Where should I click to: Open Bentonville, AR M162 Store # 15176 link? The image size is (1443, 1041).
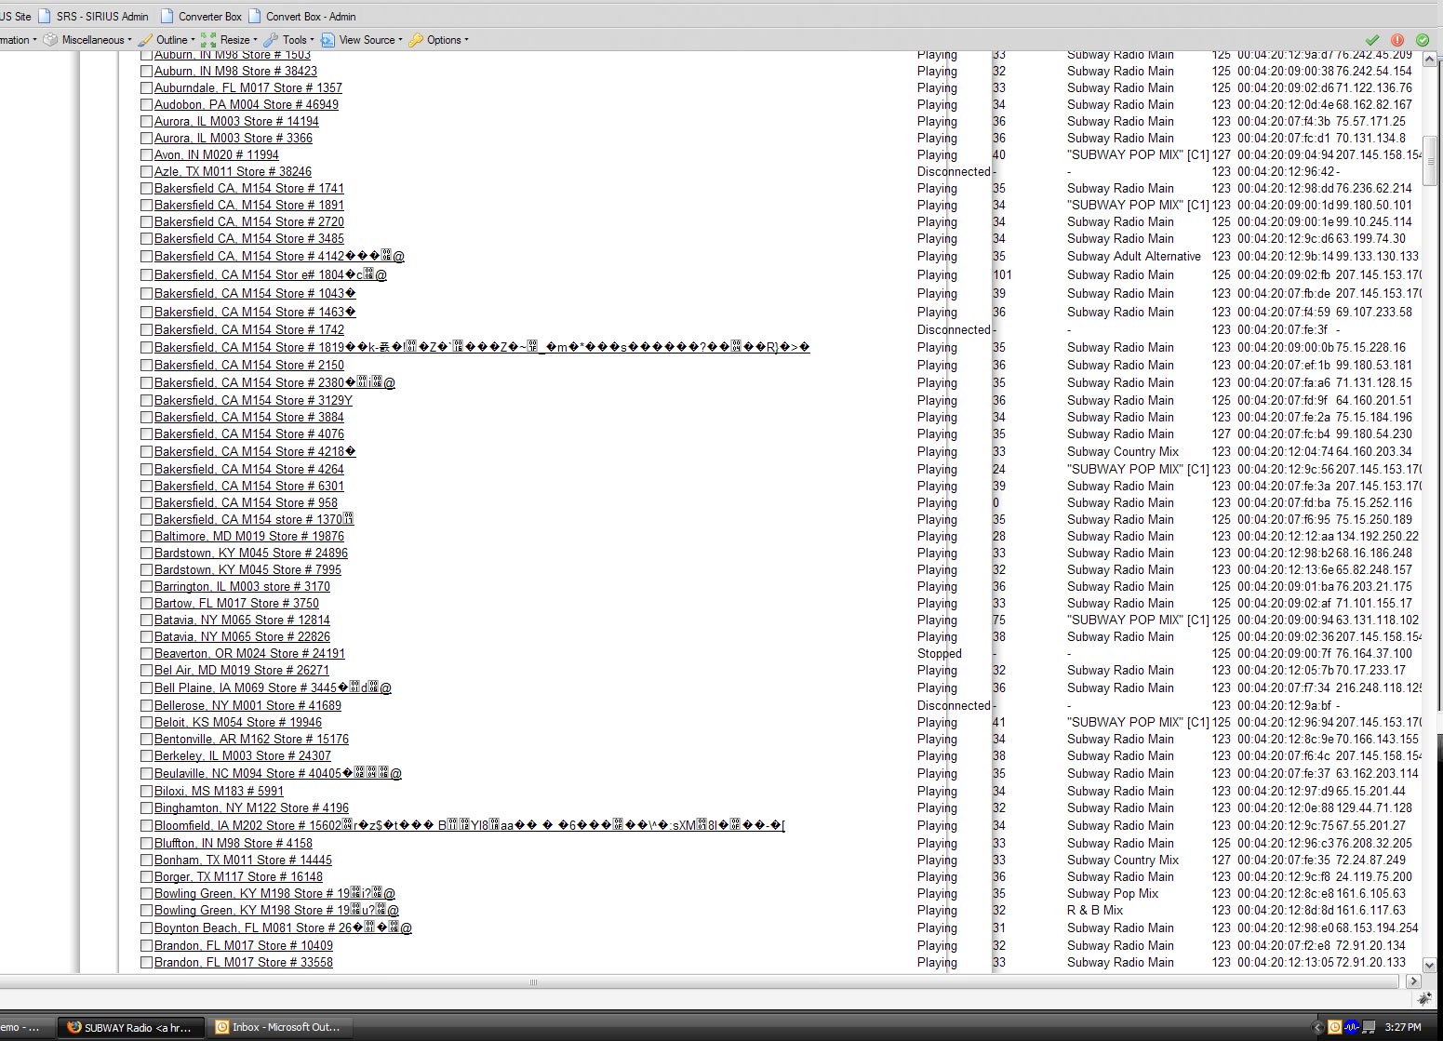point(251,740)
